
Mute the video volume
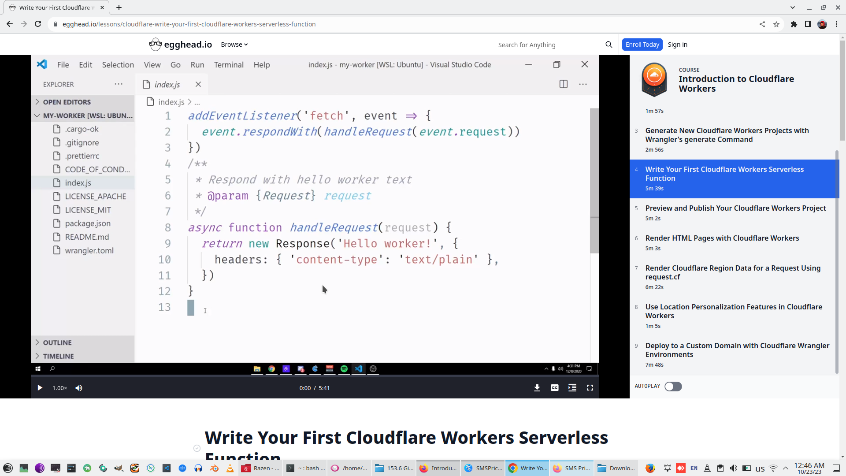pyautogui.click(x=79, y=388)
